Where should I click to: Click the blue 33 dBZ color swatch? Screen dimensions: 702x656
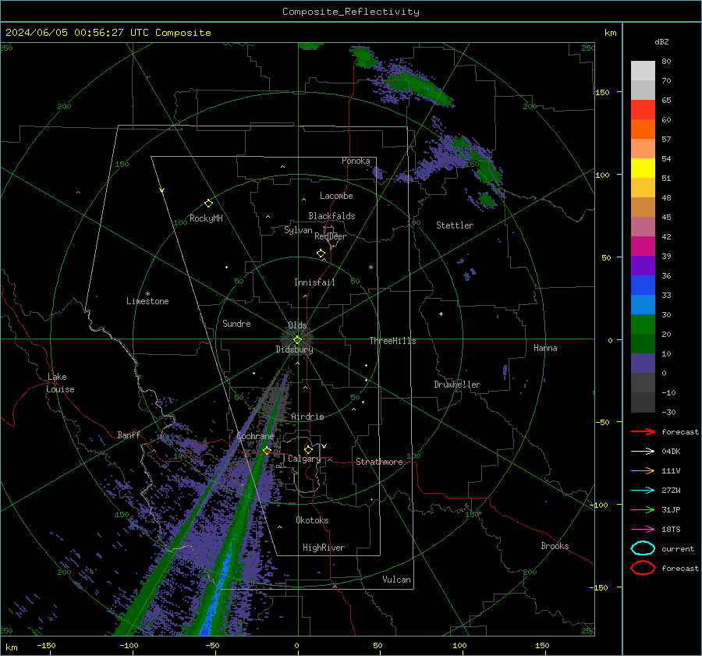coord(643,285)
